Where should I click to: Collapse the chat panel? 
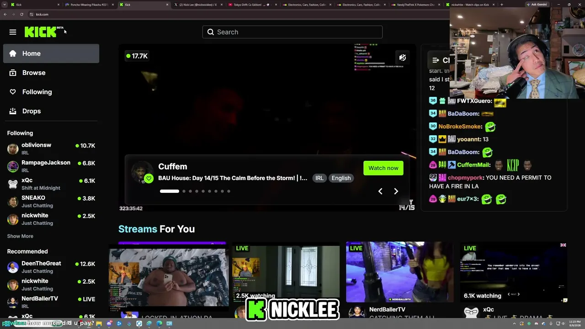click(x=436, y=60)
